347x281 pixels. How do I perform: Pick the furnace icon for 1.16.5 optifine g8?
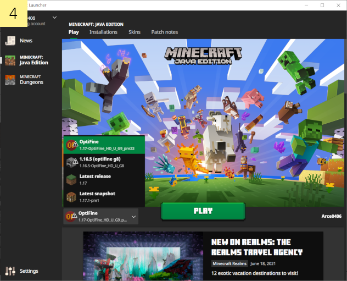click(x=72, y=162)
